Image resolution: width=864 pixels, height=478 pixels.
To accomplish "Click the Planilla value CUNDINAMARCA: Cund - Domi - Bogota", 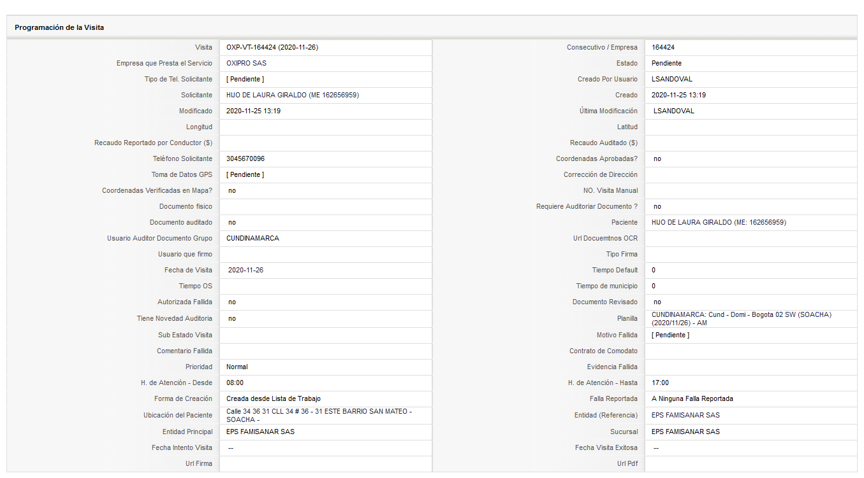I will click(x=742, y=319).
